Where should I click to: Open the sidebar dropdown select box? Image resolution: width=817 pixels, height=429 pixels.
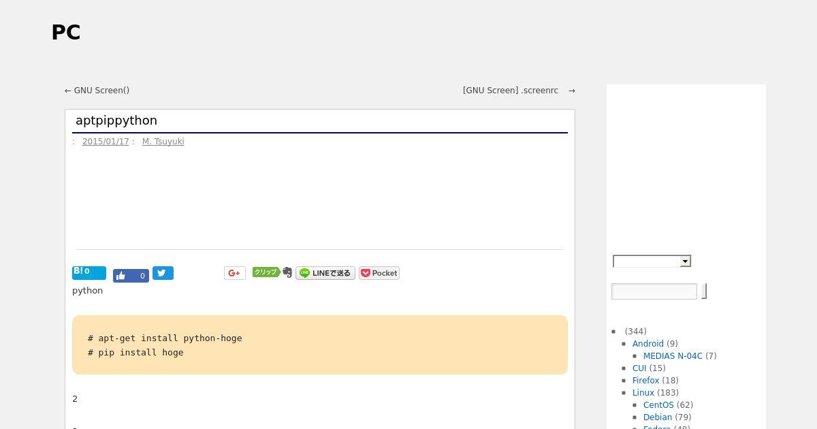652,261
